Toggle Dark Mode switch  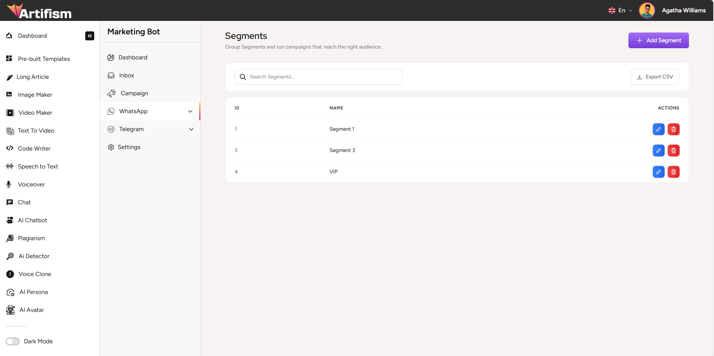[12, 341]
